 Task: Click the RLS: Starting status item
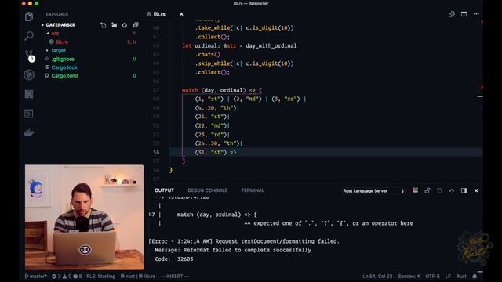[100, 276]
